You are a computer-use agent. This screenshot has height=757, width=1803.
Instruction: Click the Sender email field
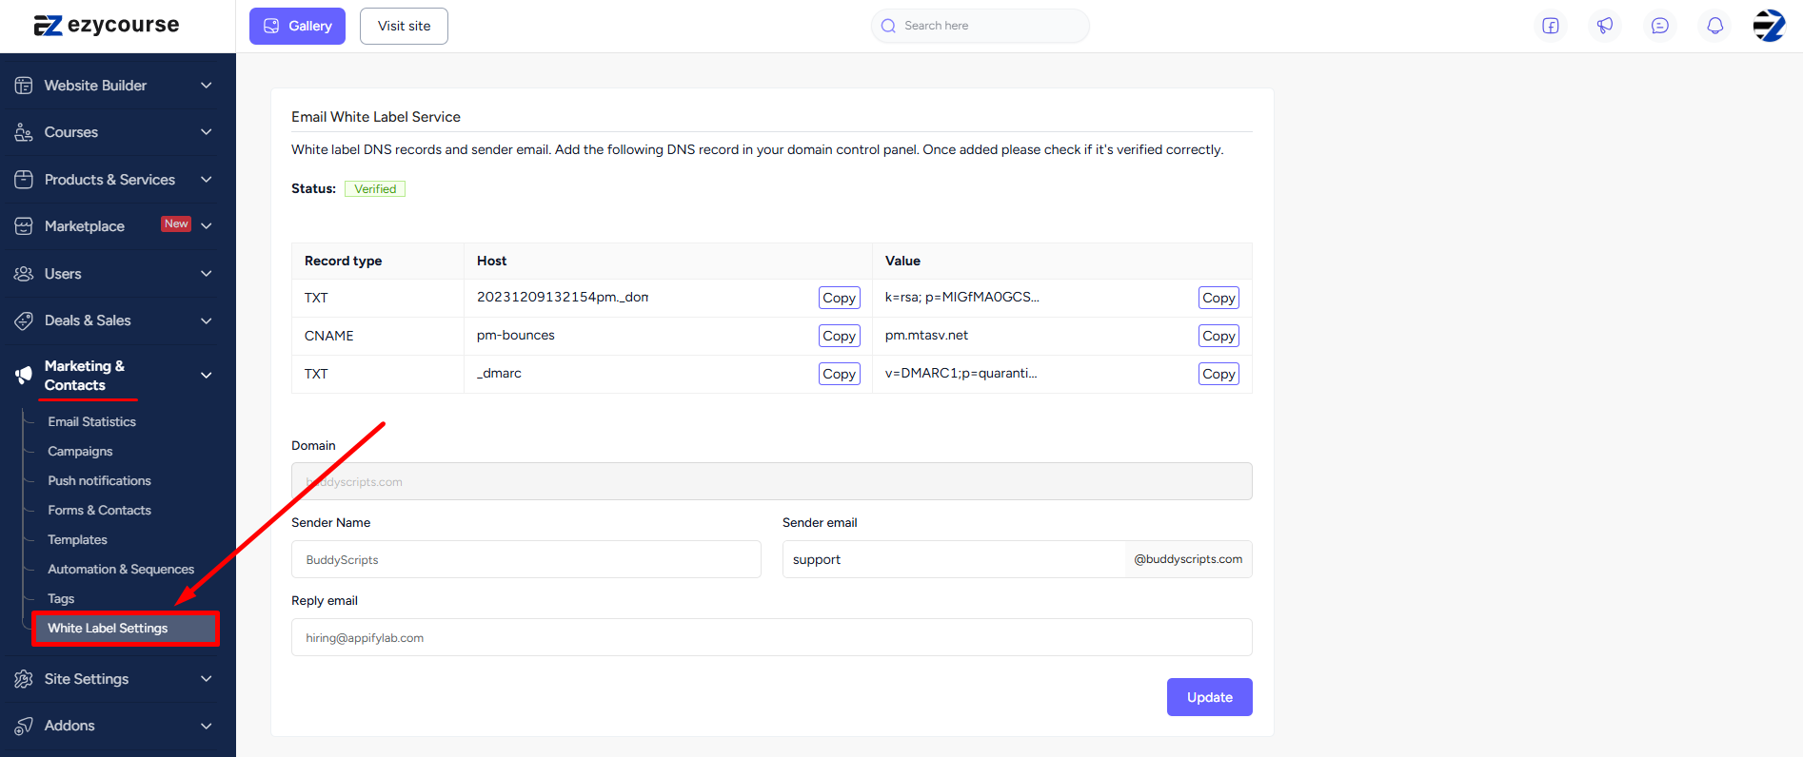[x=954, y=559]
